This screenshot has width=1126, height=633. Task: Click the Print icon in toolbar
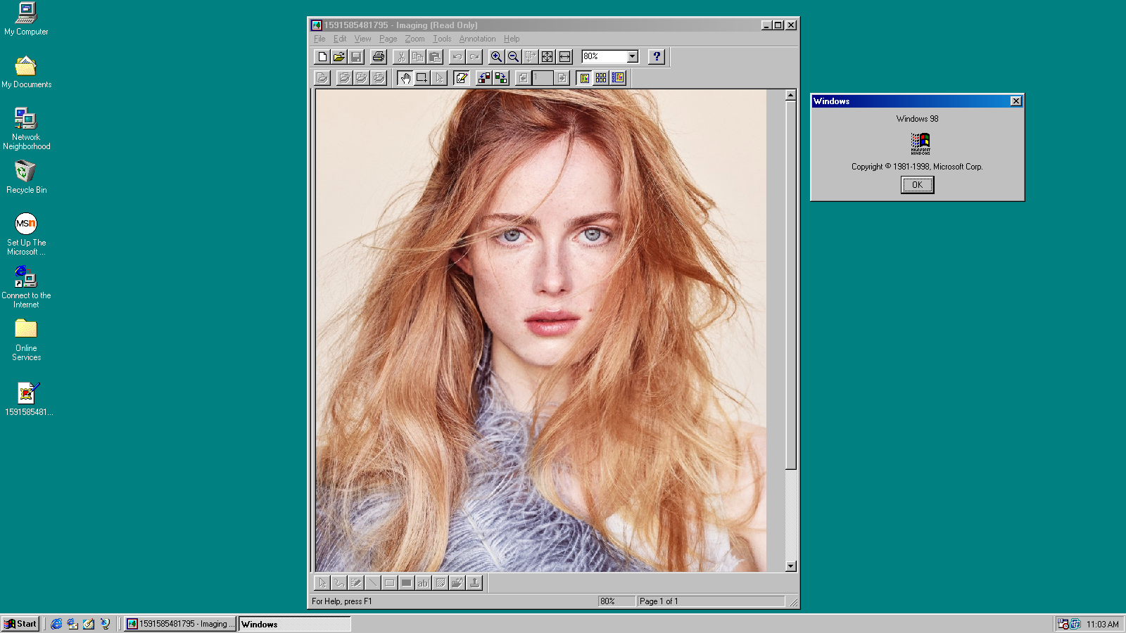coord(379,57)
